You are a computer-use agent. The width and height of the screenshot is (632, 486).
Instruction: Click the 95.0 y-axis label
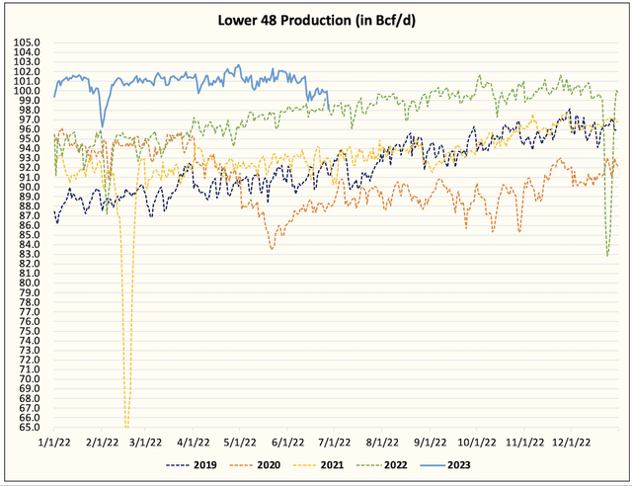pos(30,138)
